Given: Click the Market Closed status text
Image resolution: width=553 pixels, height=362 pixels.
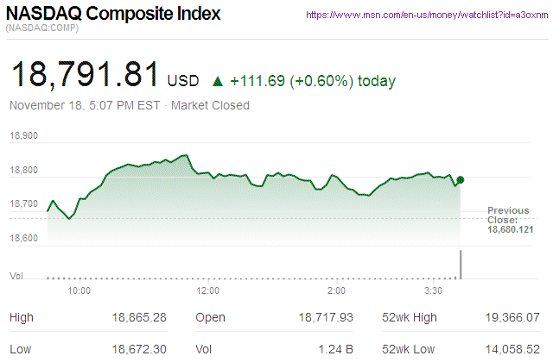Looking at the screenshot, I should pyautogui.click(x=211, y=105).
